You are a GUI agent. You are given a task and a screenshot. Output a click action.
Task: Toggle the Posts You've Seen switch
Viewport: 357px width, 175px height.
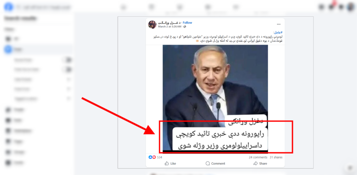(68, 69)
